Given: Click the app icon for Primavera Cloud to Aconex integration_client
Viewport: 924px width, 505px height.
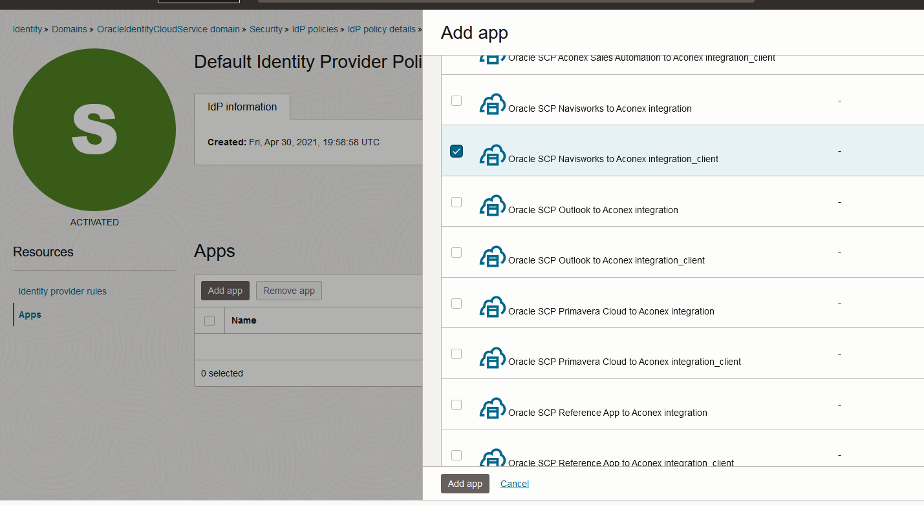Looking at the screenshot, I should (492, 357).
